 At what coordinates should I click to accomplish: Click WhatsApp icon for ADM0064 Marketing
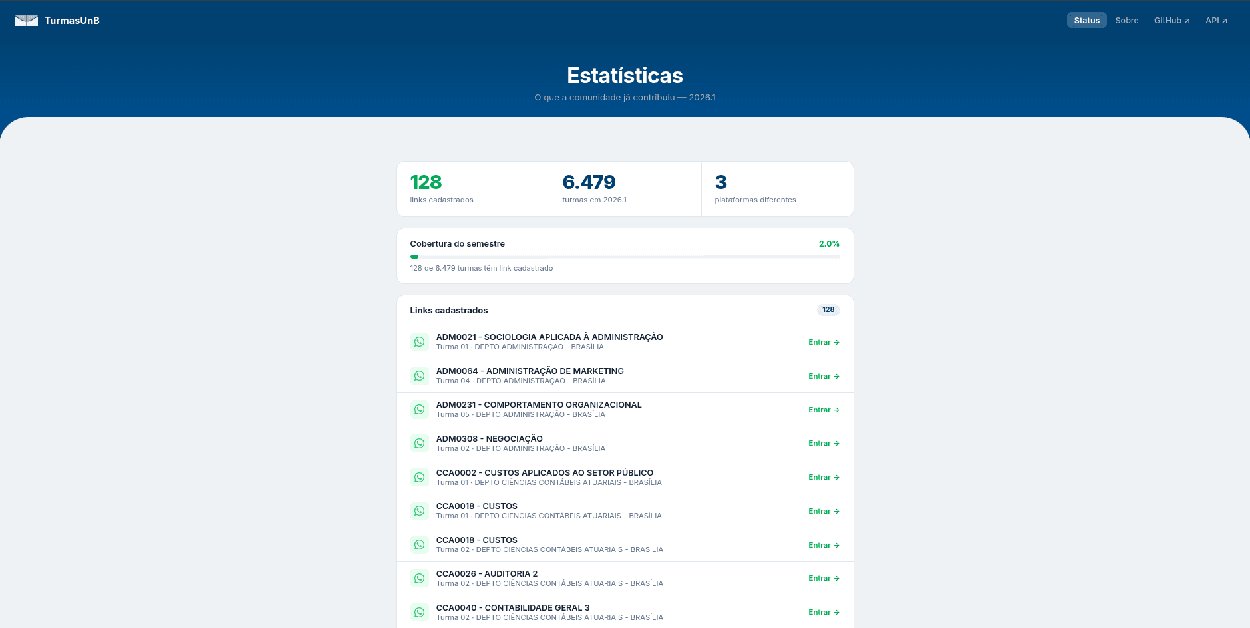pos(419,376)
